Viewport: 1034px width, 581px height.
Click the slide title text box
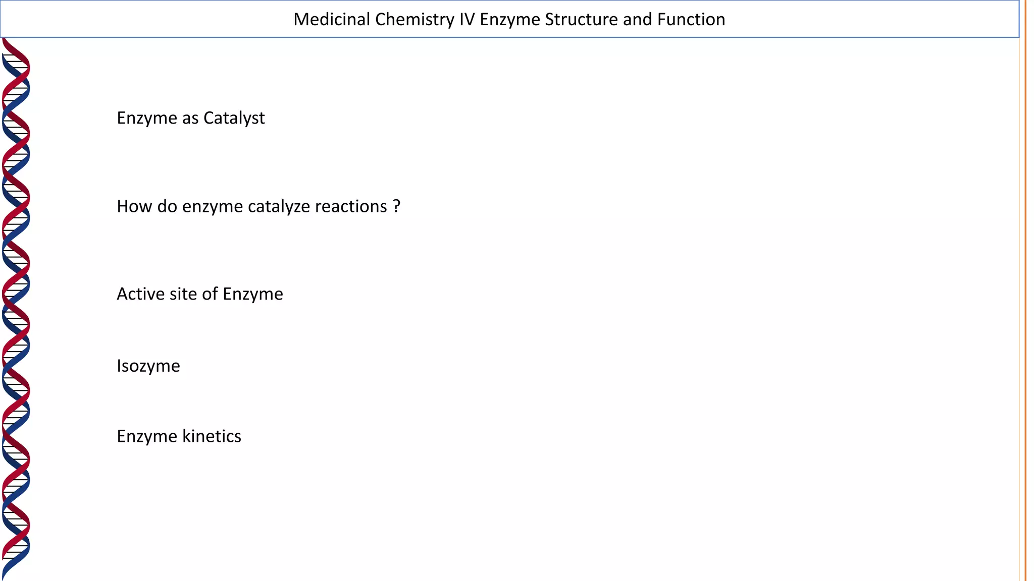[x=509, y=19]
